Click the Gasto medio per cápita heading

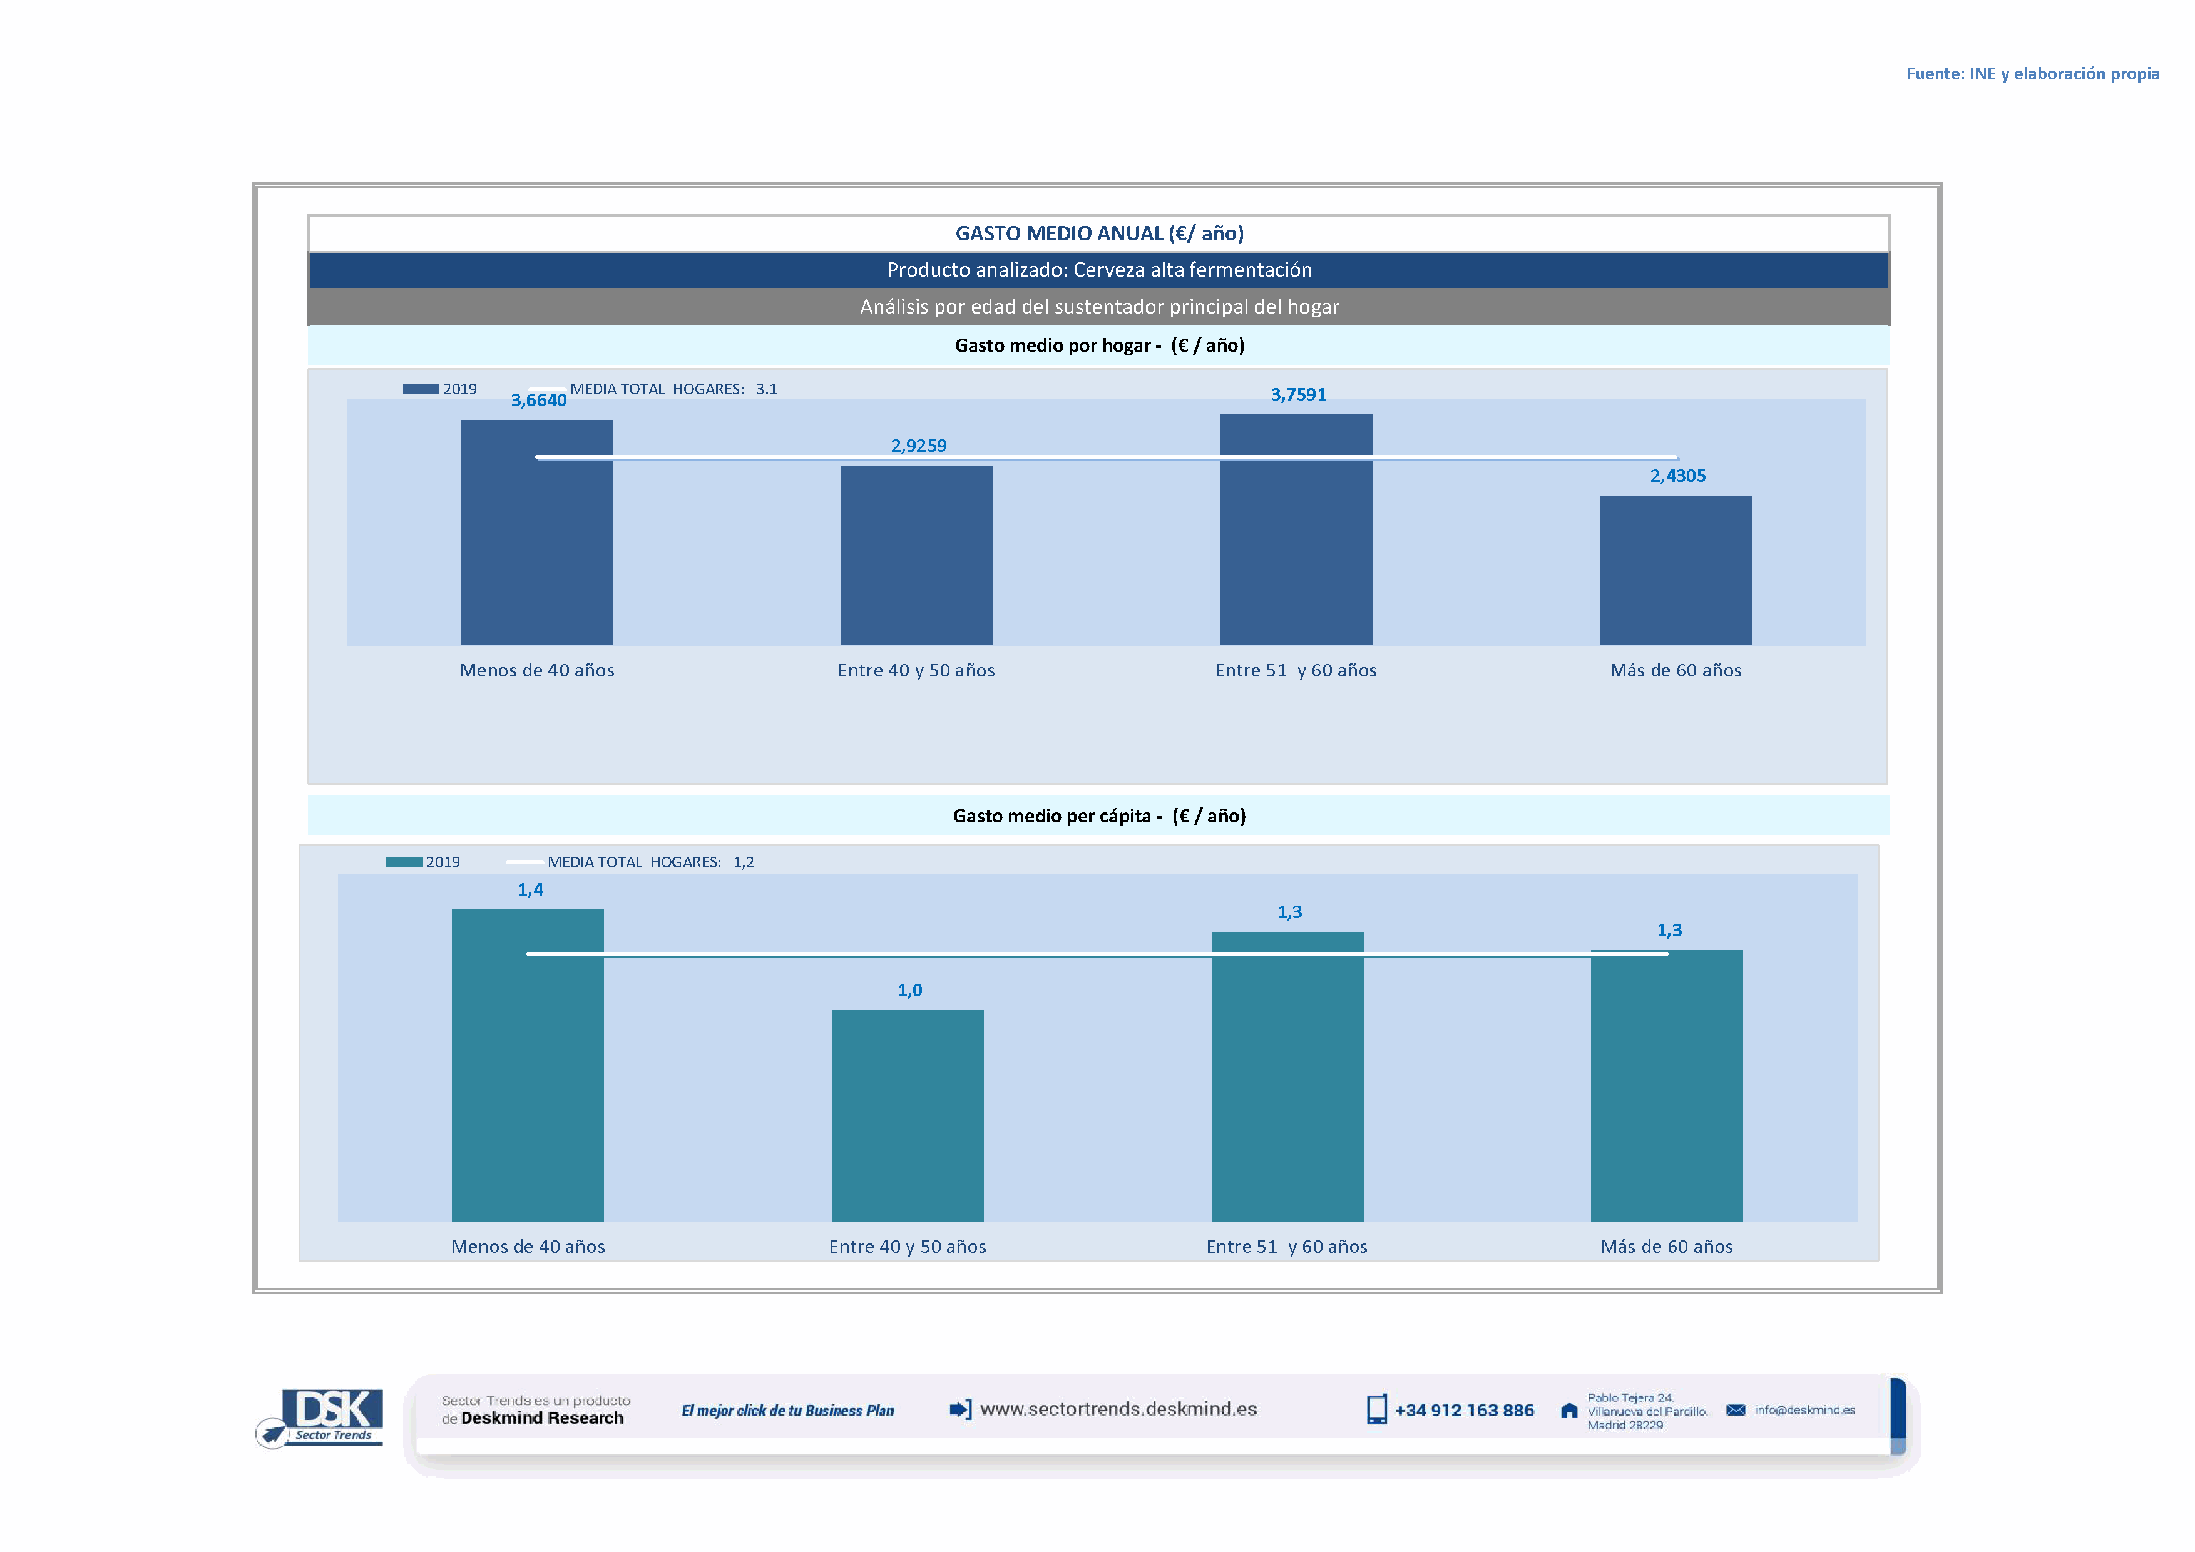click(1098, 816)
